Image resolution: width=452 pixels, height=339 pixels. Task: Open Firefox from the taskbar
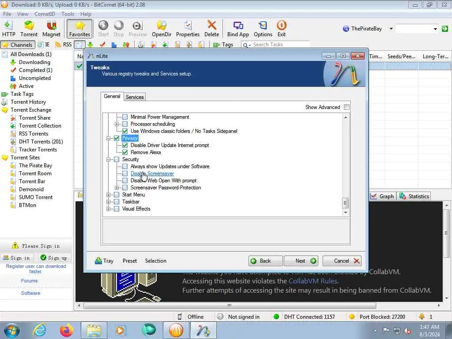pyautogui.click(x=67, y=330)
